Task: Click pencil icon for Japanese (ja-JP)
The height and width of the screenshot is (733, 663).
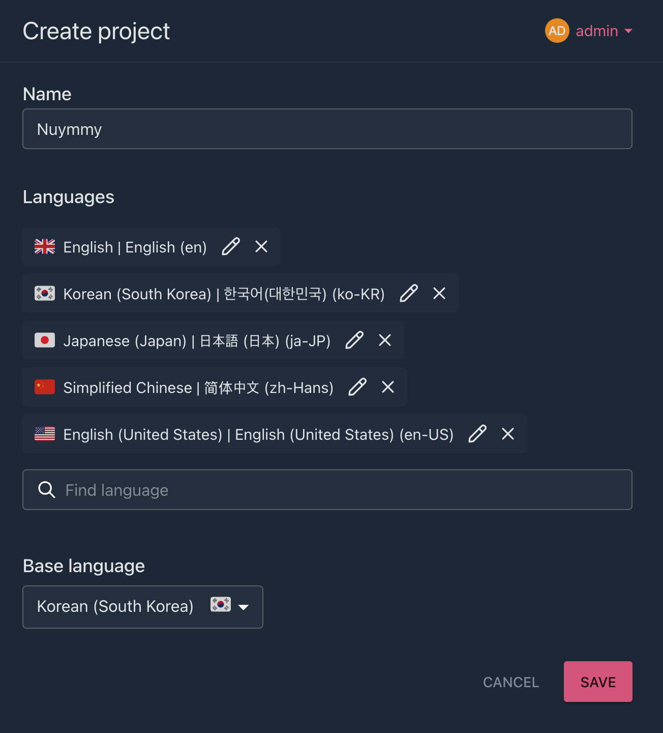Action: pos(354,340)
